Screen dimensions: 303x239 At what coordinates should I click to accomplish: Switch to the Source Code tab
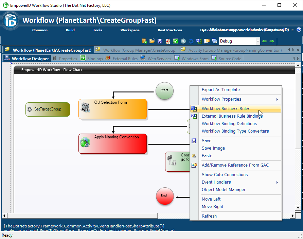tap(230, 58)
